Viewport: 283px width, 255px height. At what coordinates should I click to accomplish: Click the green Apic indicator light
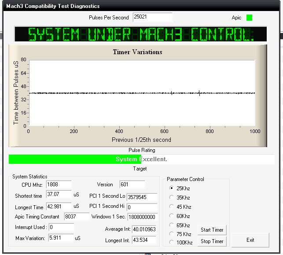coord(249,18)
